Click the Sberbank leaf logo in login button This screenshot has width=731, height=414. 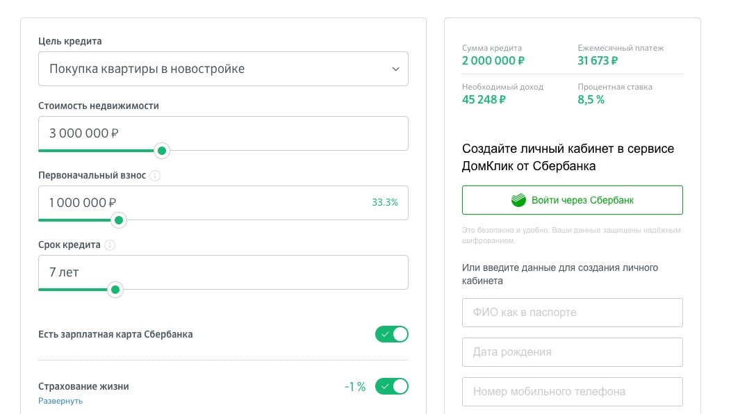(518, 199)
